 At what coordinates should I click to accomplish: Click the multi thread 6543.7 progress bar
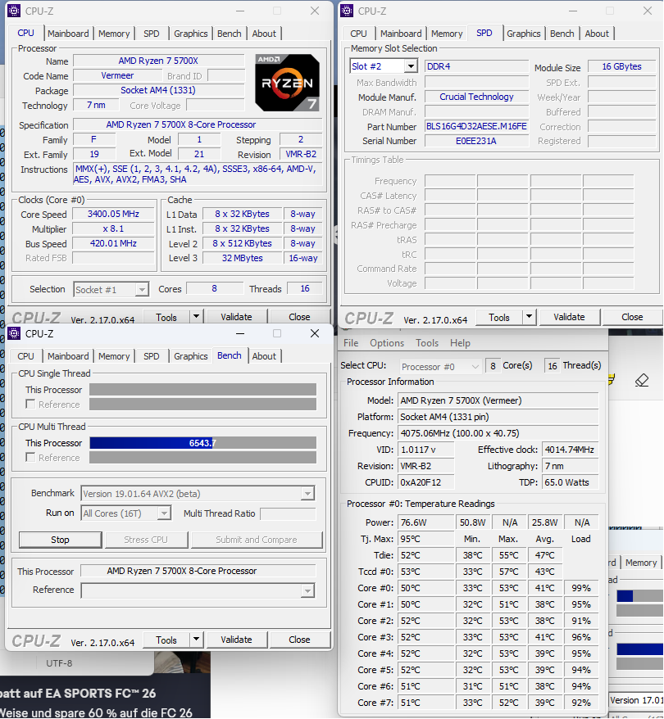click(x=202, y=443)
